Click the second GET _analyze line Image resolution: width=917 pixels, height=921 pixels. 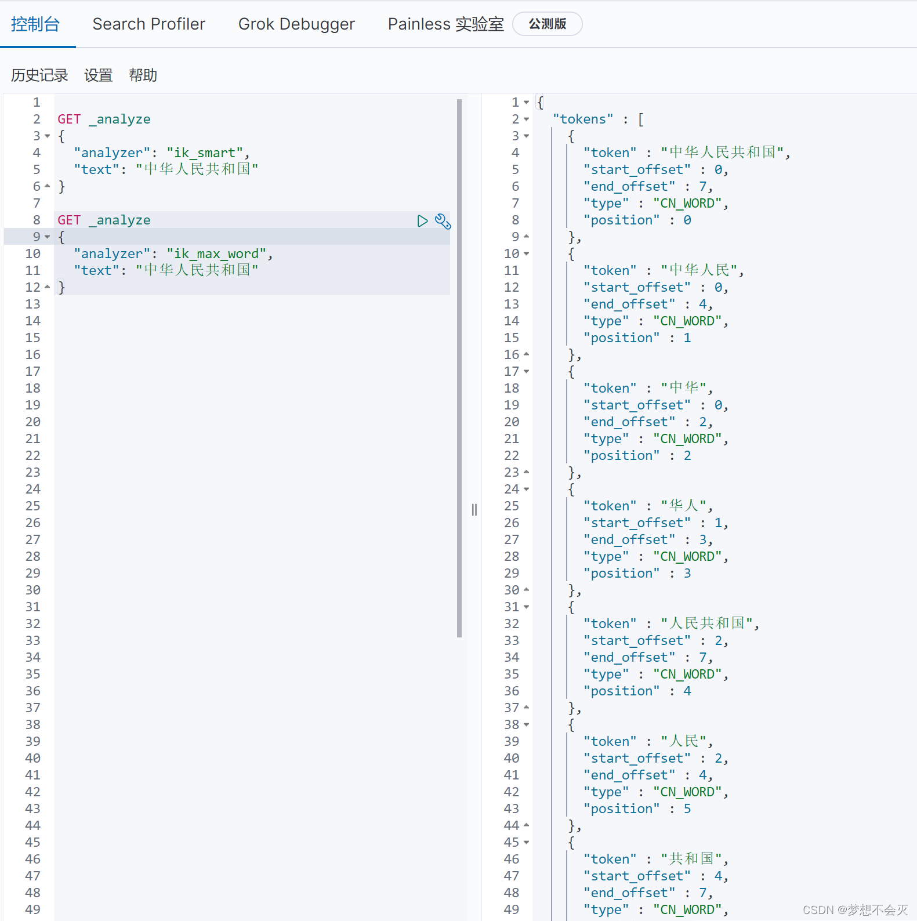(x=104, y=220)
